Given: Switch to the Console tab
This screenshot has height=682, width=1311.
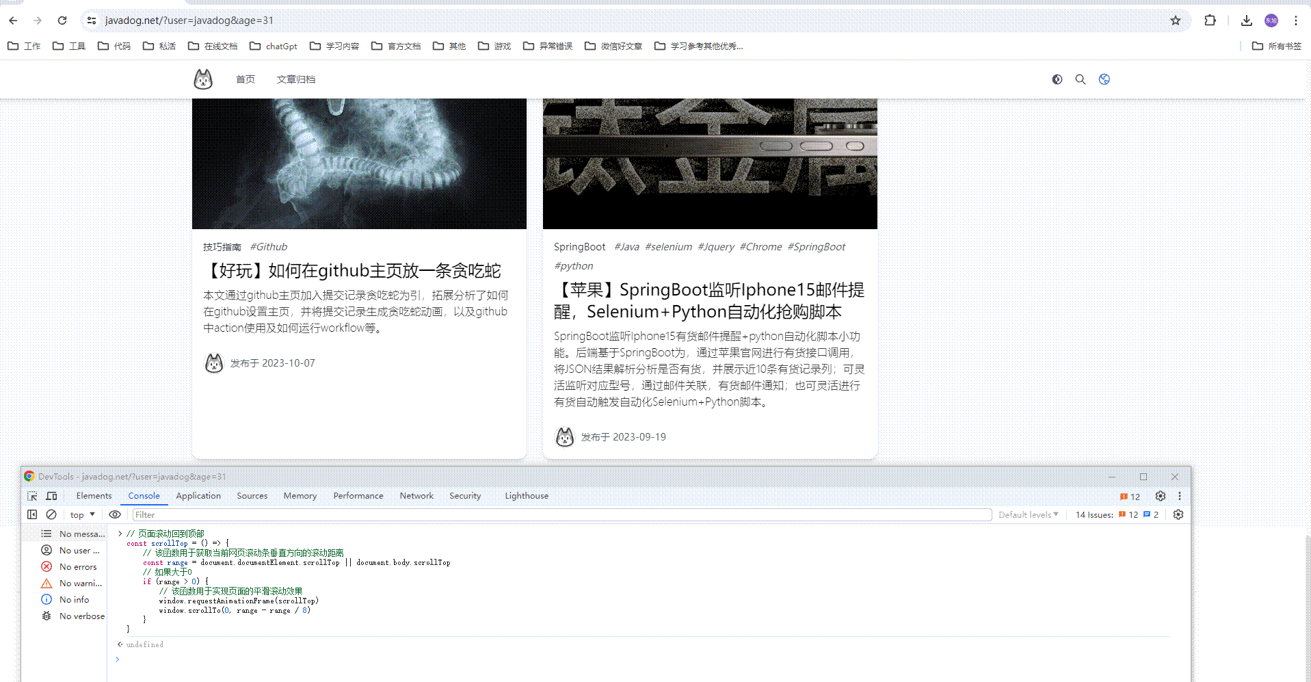Looking at the screenshot, I should point(144,496).
